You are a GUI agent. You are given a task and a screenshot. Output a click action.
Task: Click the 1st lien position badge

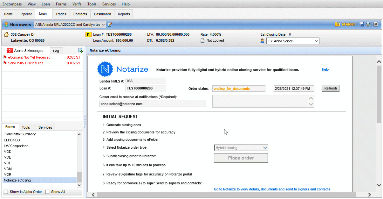point(88,34)
